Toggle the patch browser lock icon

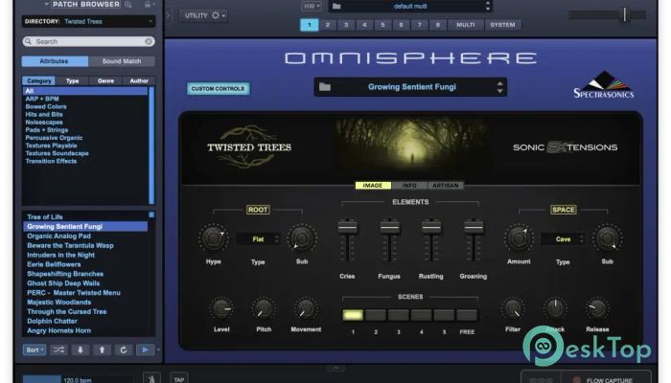pyautogui.click(x=148, y=4)
